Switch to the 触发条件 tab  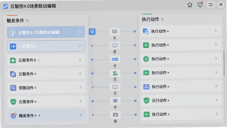click(x=15, y=20)
